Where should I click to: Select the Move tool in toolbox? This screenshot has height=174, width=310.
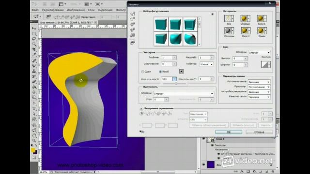[x=34, y=29]
